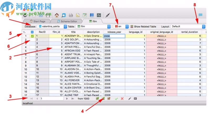The width and height of the screenshot is (215, 115).
Task: Switch to the Start Page tab
Action: [38, 21]
